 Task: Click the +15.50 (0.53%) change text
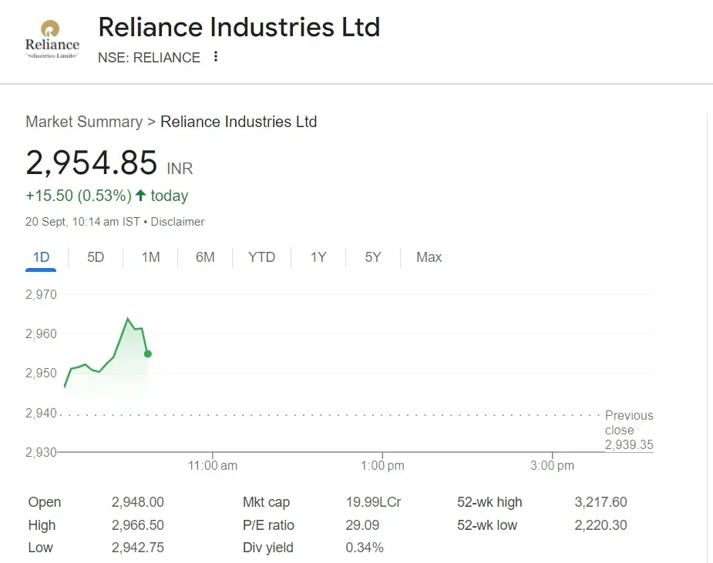79,196
